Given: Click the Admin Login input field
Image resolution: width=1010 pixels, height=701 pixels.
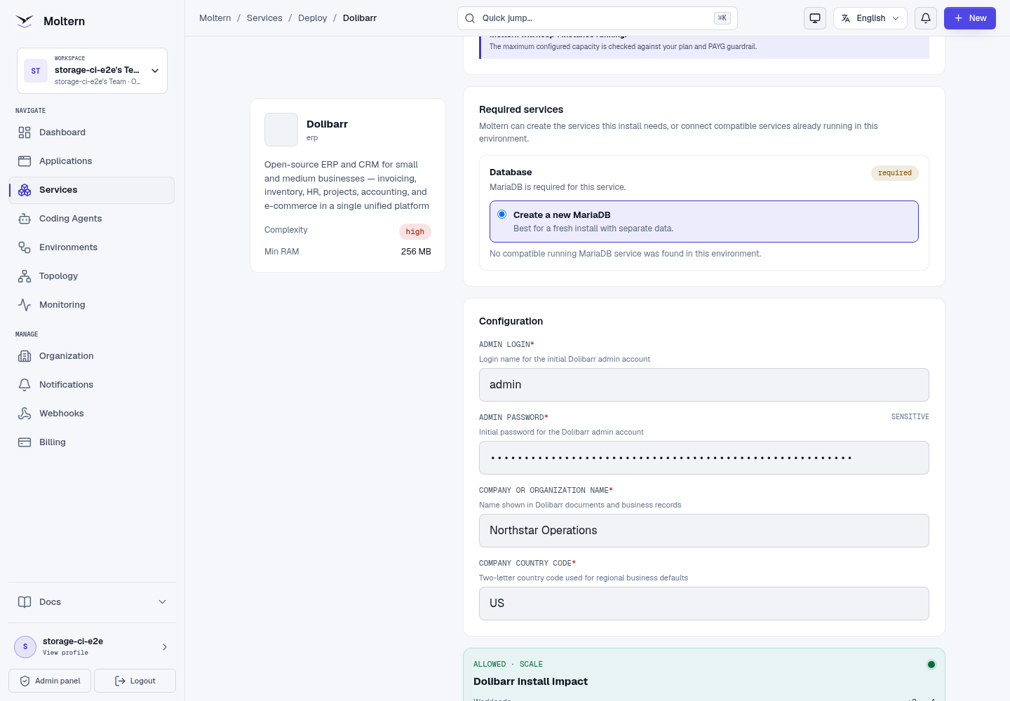Looking at the screenshot, I should pos(704,385).
